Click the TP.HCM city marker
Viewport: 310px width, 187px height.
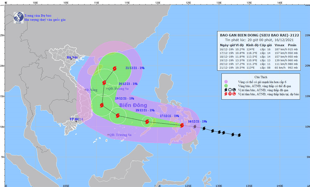pyautogui.click(x=76, y=121)
